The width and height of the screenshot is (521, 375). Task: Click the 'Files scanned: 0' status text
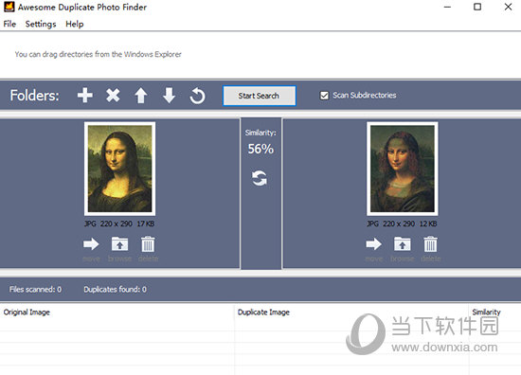click(x=35, y=290)
